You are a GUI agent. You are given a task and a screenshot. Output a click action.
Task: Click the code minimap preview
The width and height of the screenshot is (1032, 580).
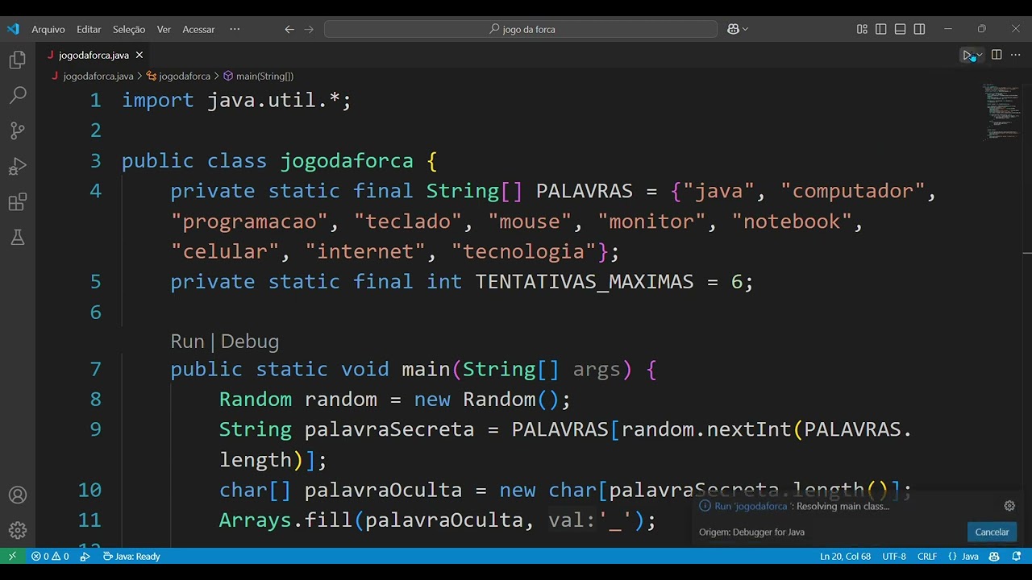(1000, 111)
